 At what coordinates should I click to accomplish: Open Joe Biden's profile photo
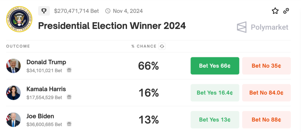click(x=13, y=120)
